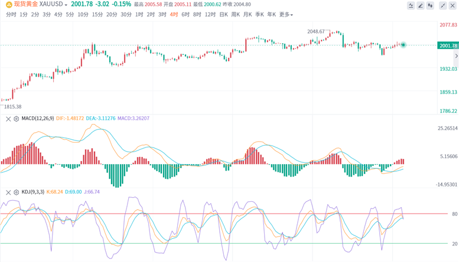Image resolution: width=459 pixels, height=262 pixels.
Task: Select the 8时 timeframe tab
Action: (x=197, y=14)
